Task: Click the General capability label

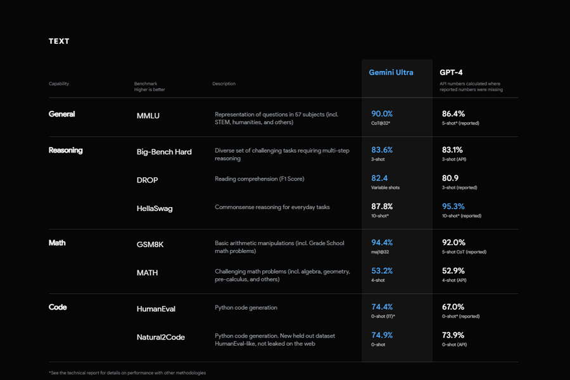Action: click(x=61, y=114)
